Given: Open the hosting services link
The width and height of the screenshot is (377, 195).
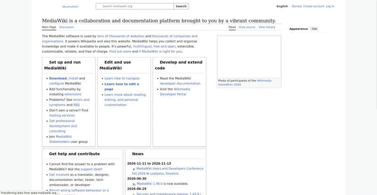Looking at the screenshot, I should [62, 115].
